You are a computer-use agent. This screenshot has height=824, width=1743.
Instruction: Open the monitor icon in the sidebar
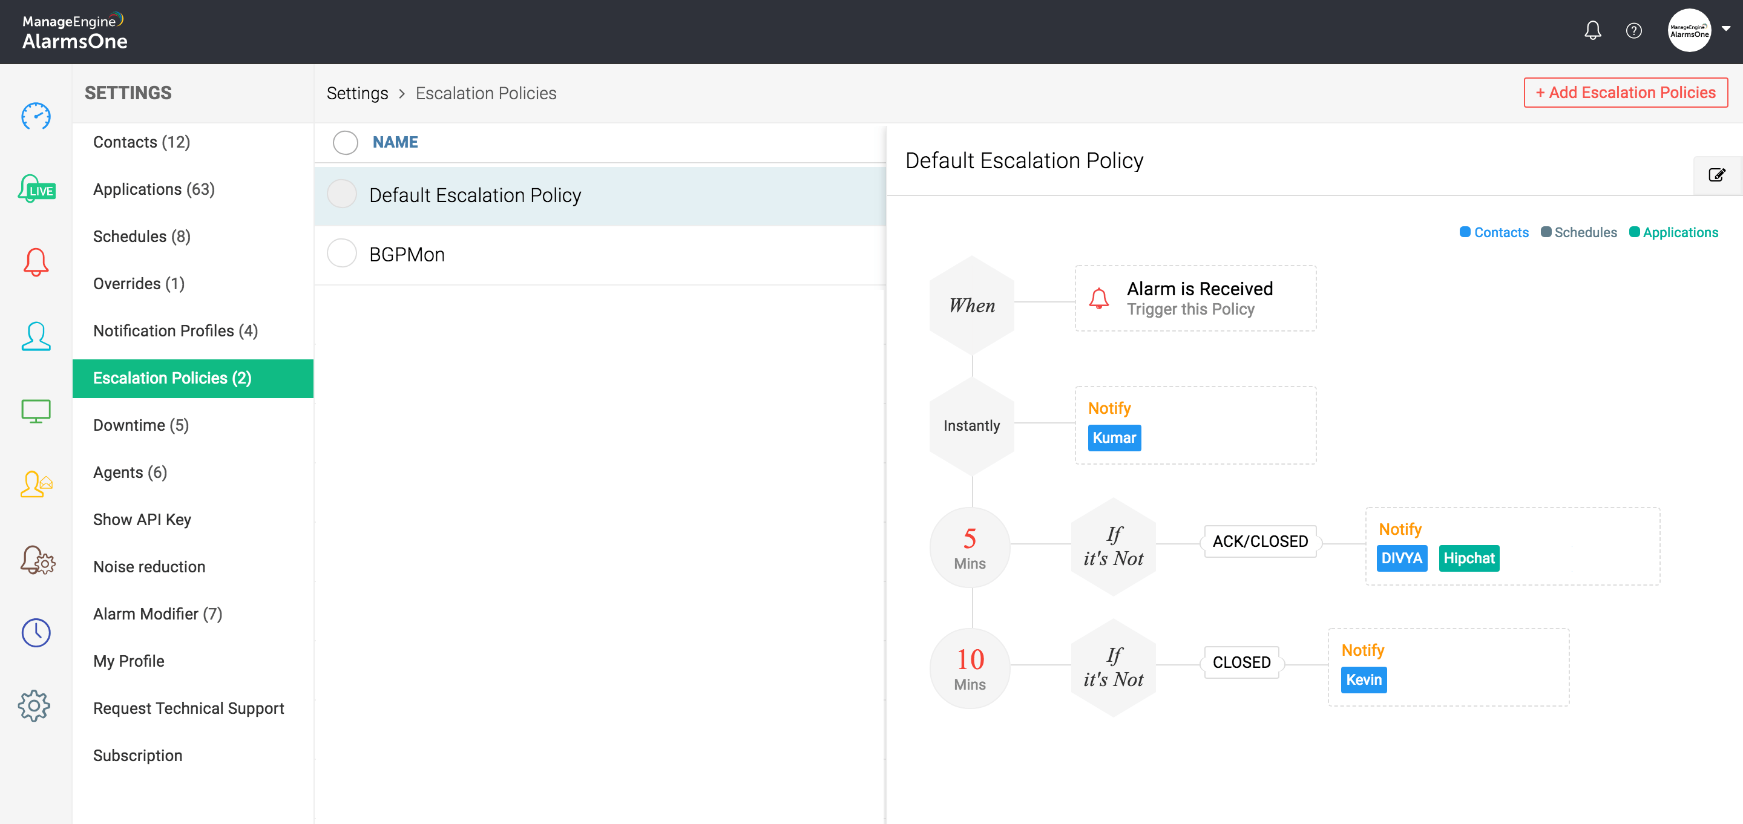34,411
